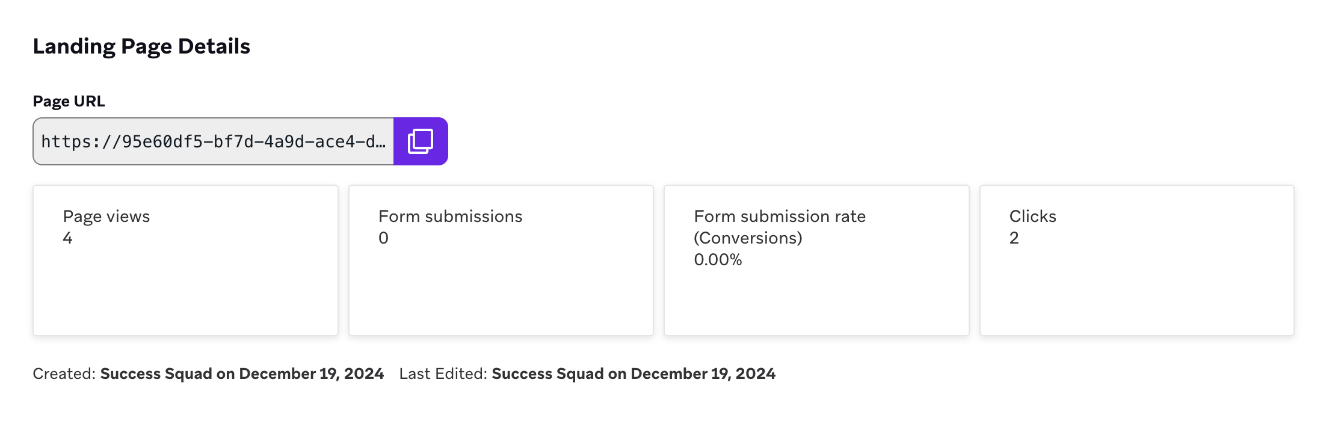Screen dimensions: 1332x421
Task: Click the "Created:" label
Action: click(x=64, y=373)
